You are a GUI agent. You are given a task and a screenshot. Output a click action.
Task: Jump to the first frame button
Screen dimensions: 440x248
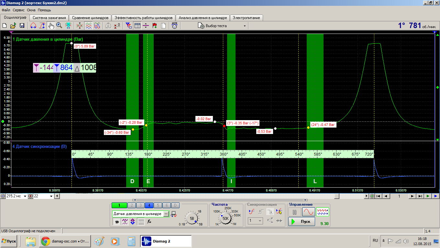click(x=378, y=196)
